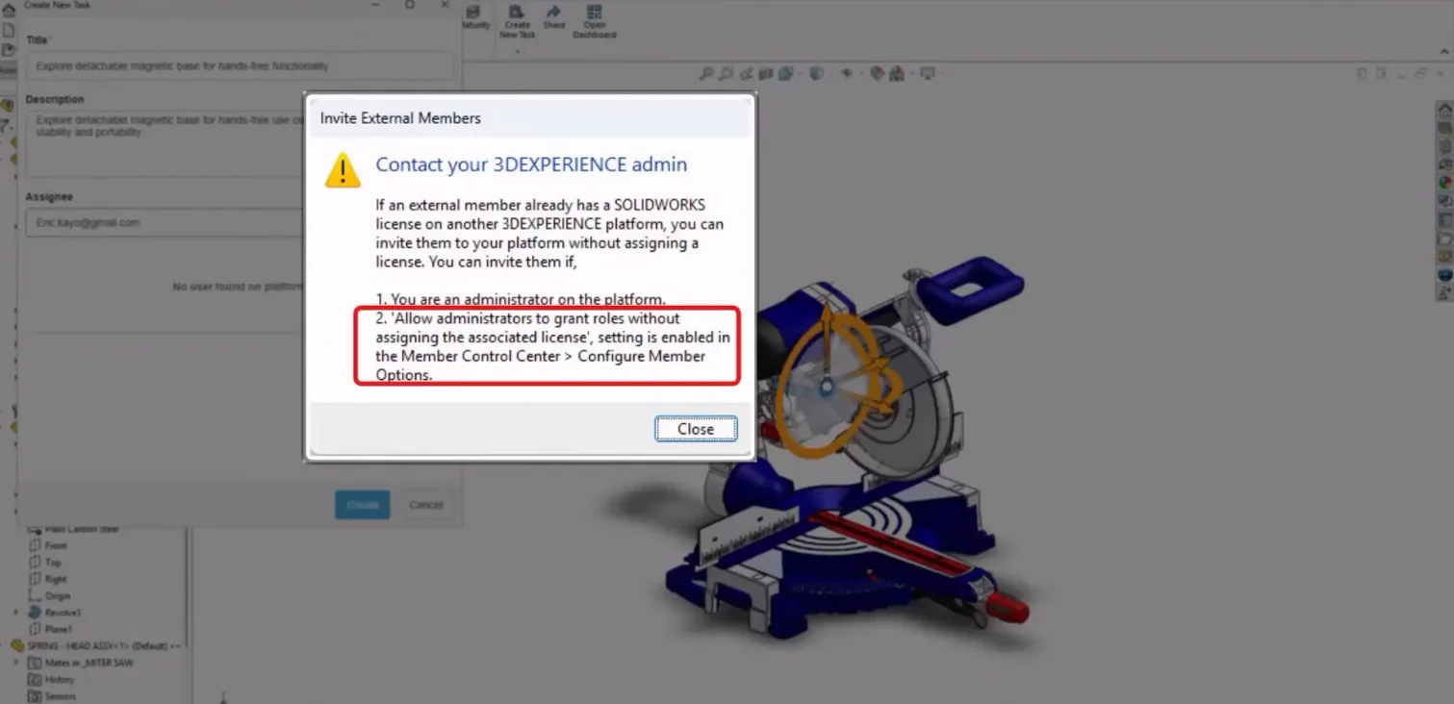Open the dropdown arrow below Create New Task
1454x704 pixels.
pyautogui.click(x=517, y=51)
